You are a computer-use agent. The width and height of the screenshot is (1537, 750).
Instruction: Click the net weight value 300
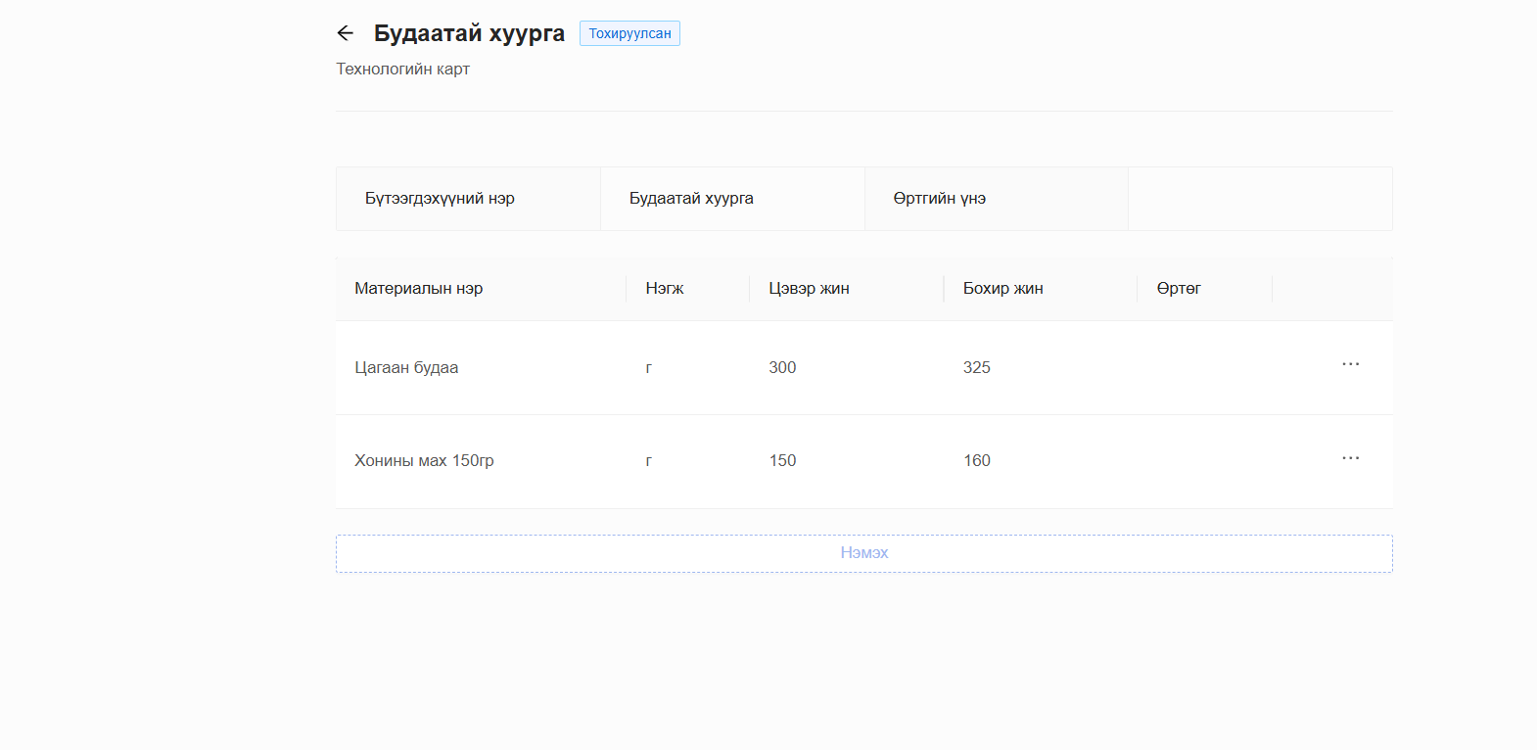[x=782, y=368]
